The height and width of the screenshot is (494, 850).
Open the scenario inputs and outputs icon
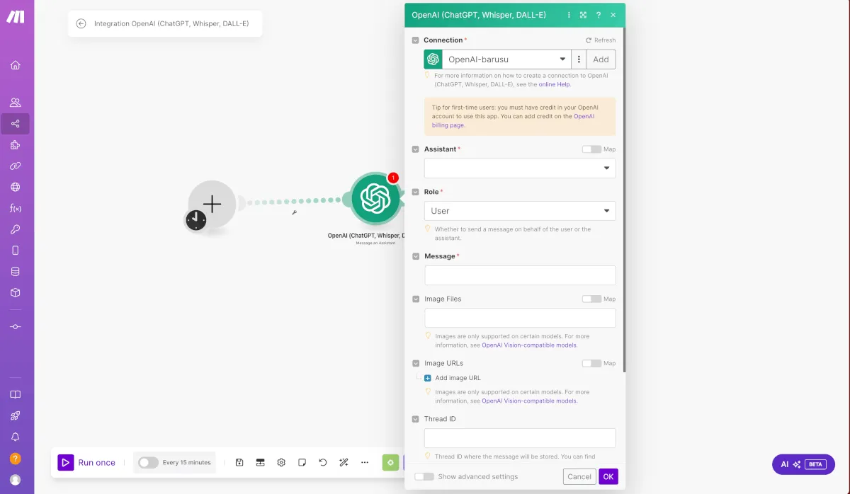pyautogui.click(x=260, y=462)
